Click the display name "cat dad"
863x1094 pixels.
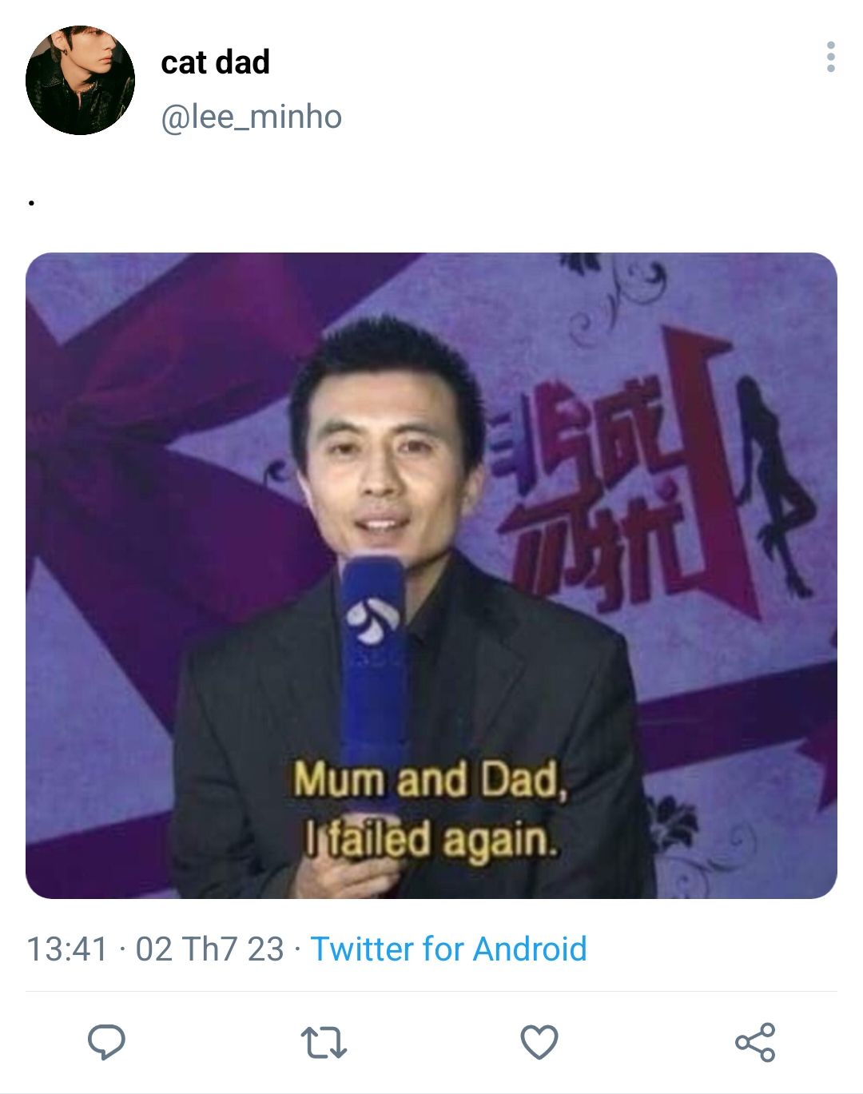pyautogui.click(x=215, y=62)
